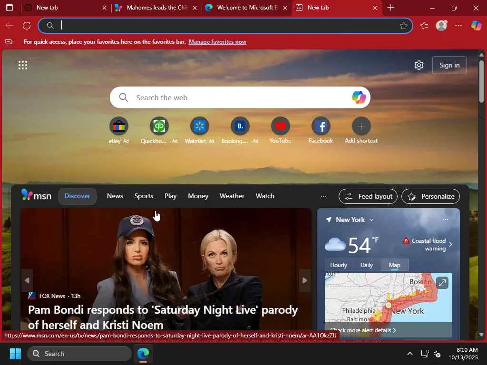Click Manage favorites now link
This screenshot has width=487, height=365.
[x=217, y=42]
